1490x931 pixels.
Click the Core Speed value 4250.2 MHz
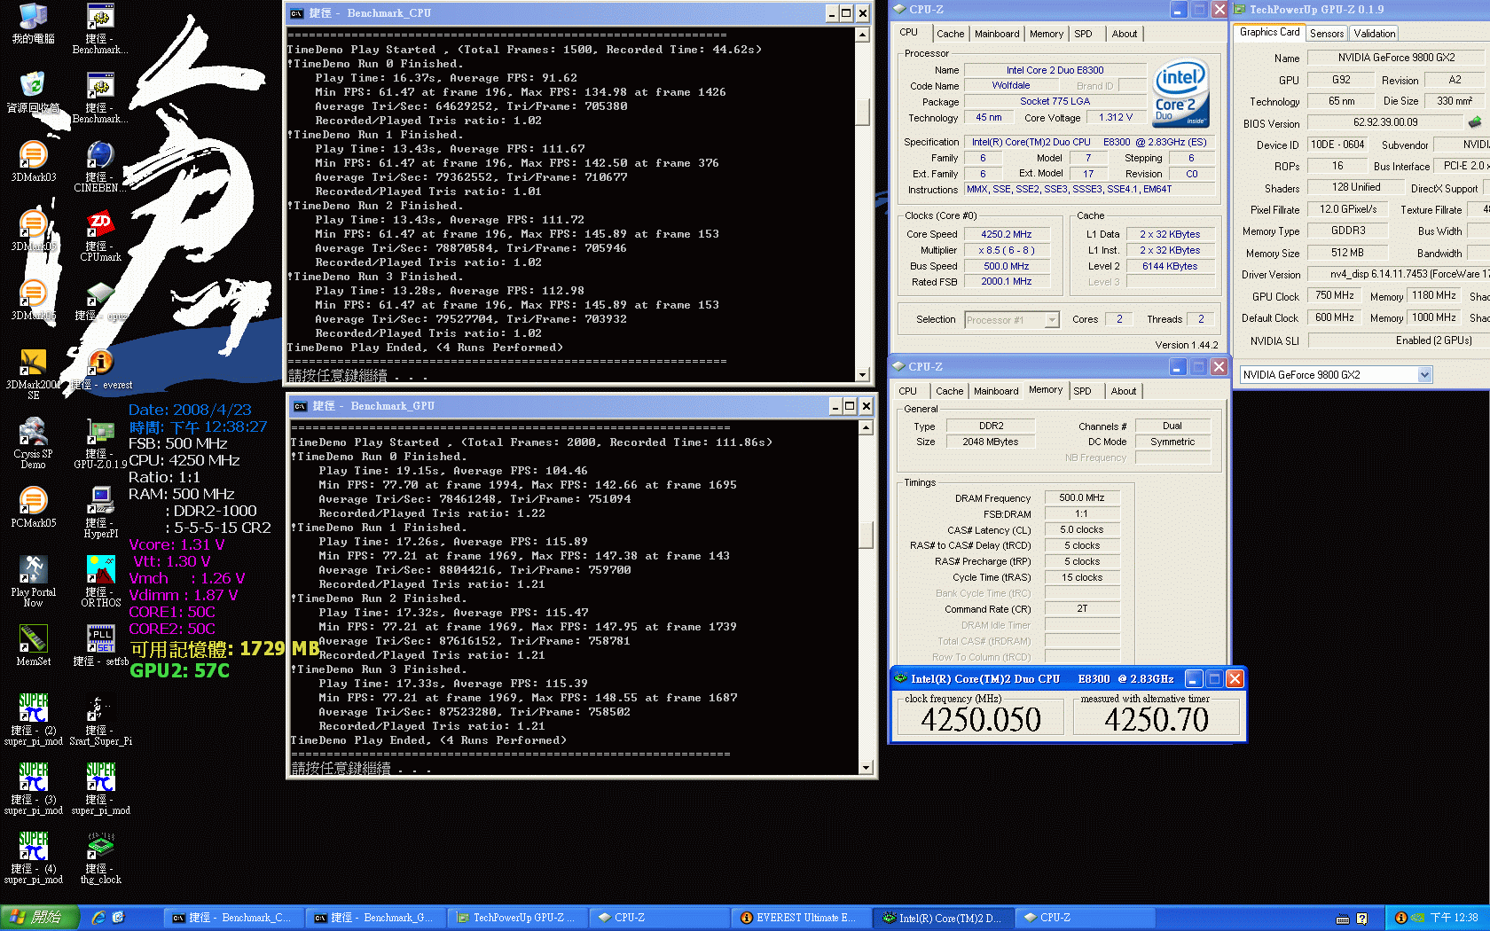[x=1006, y=234]
